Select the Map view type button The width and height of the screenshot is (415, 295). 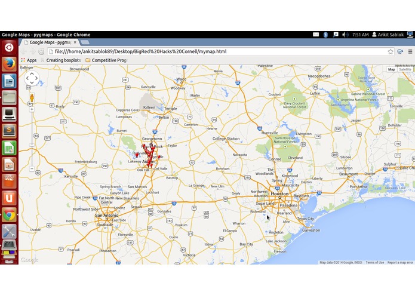pyautogui.click(x=392, y=69)
